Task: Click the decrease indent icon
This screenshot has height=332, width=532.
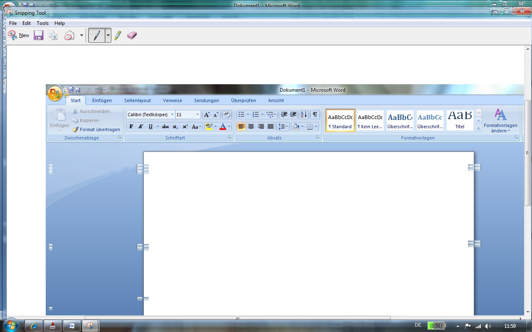Action: (x=284, y=115)
